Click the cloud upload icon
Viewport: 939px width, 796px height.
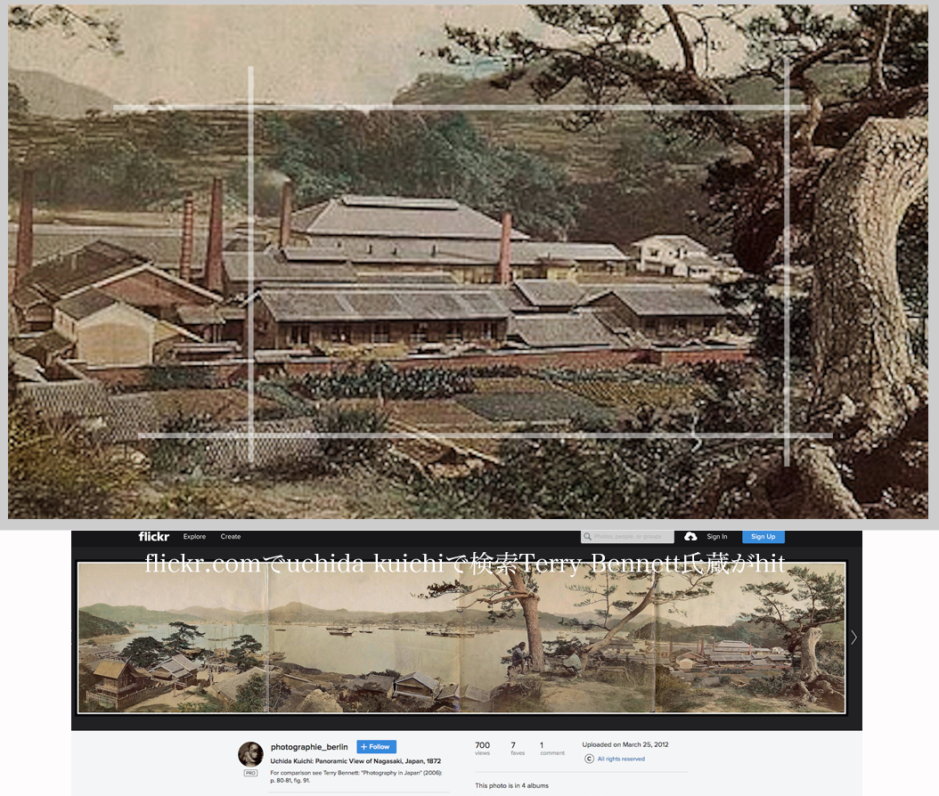[x=690, y=537]
